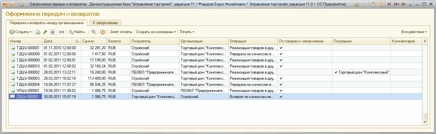
Task: Click Посредник checkmark in ТДЦУ-000002 row
Action: coord(336,72)
